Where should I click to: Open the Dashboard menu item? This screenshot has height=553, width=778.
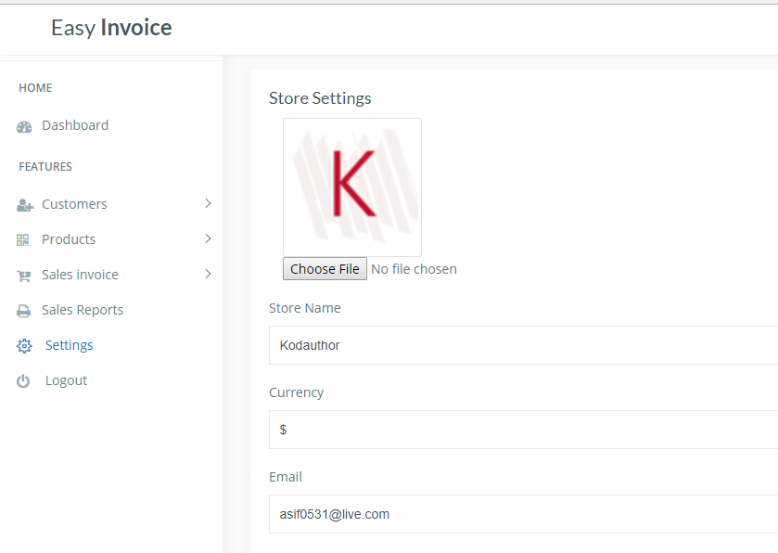[x=75, y=125]
